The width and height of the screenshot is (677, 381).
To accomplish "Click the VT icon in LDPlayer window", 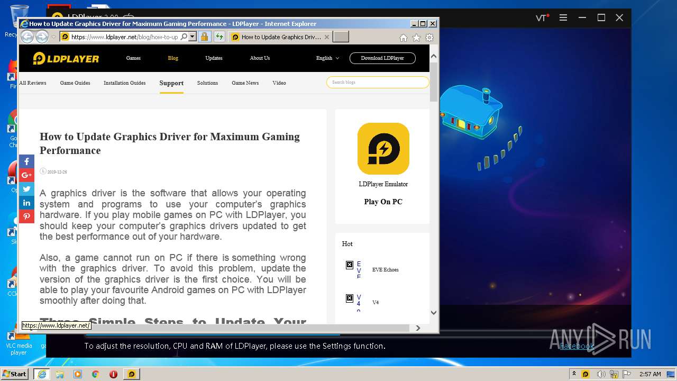I will 542,17.
